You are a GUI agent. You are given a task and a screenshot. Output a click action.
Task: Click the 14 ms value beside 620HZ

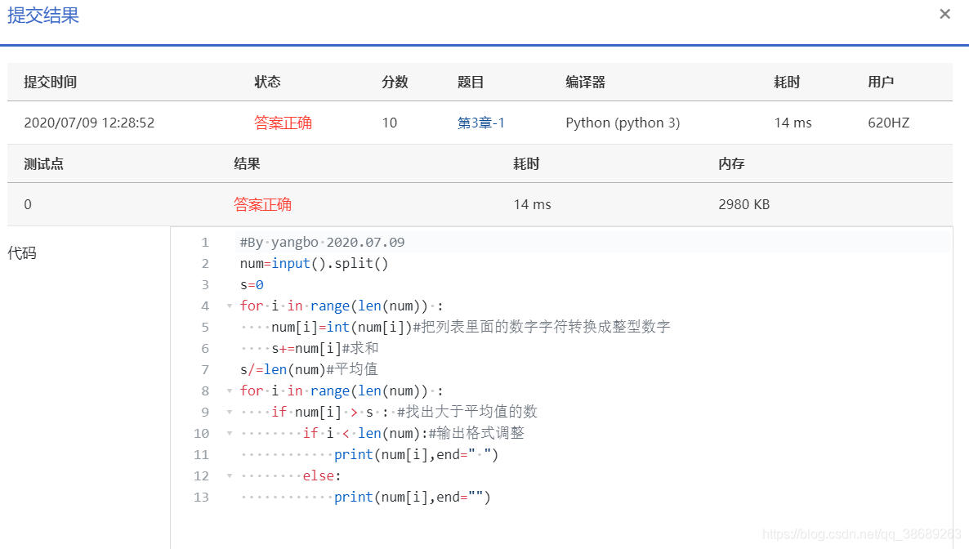click(x=793, y=123)
